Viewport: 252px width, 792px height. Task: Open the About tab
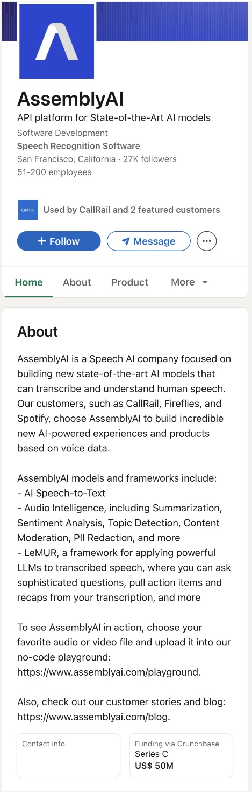77,282
